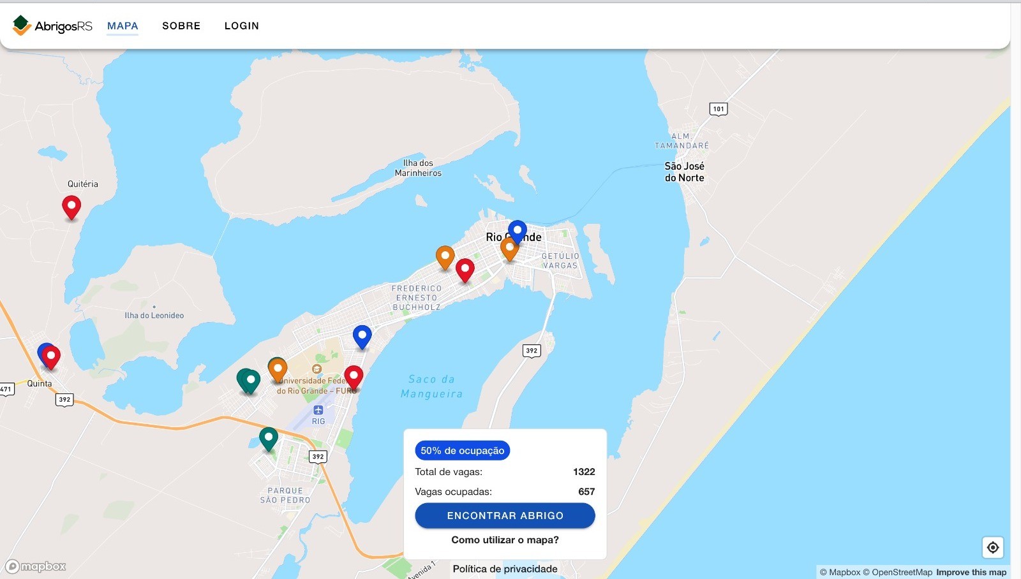Open the LOGIN page
The height and width of the screenshot is (579, 1021).
[x=242, y=26]
